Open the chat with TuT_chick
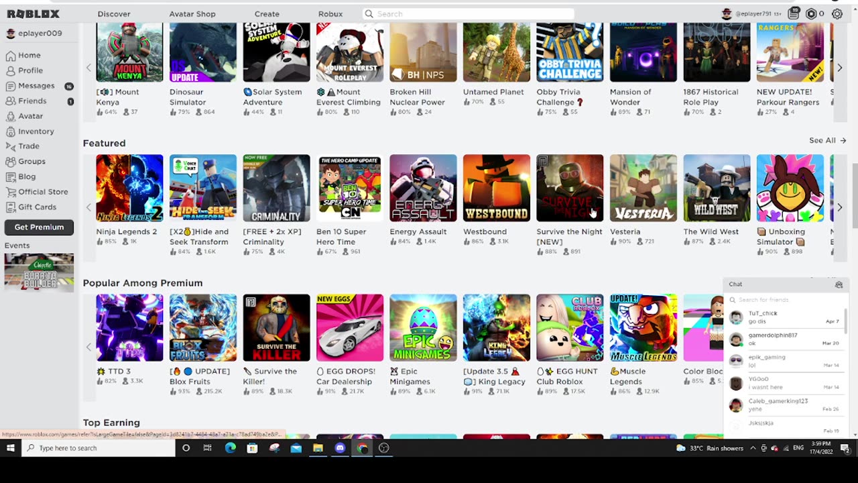 [785, 317]
